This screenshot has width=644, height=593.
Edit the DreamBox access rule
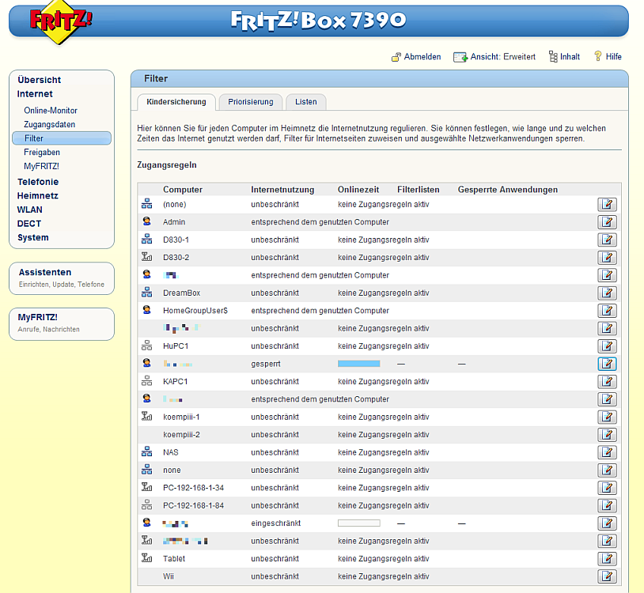tap(607, 293)
